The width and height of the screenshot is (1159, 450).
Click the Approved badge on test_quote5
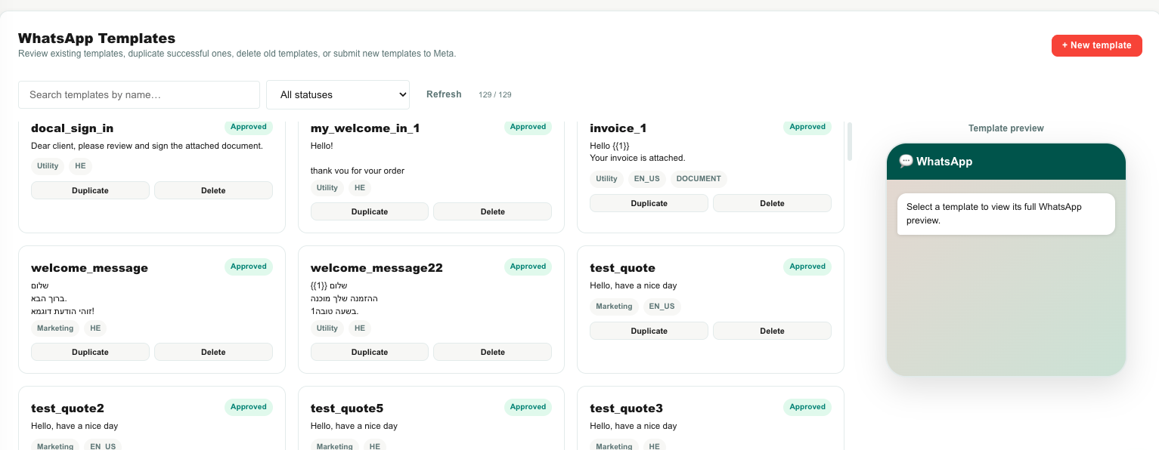[x=528, y=407]
